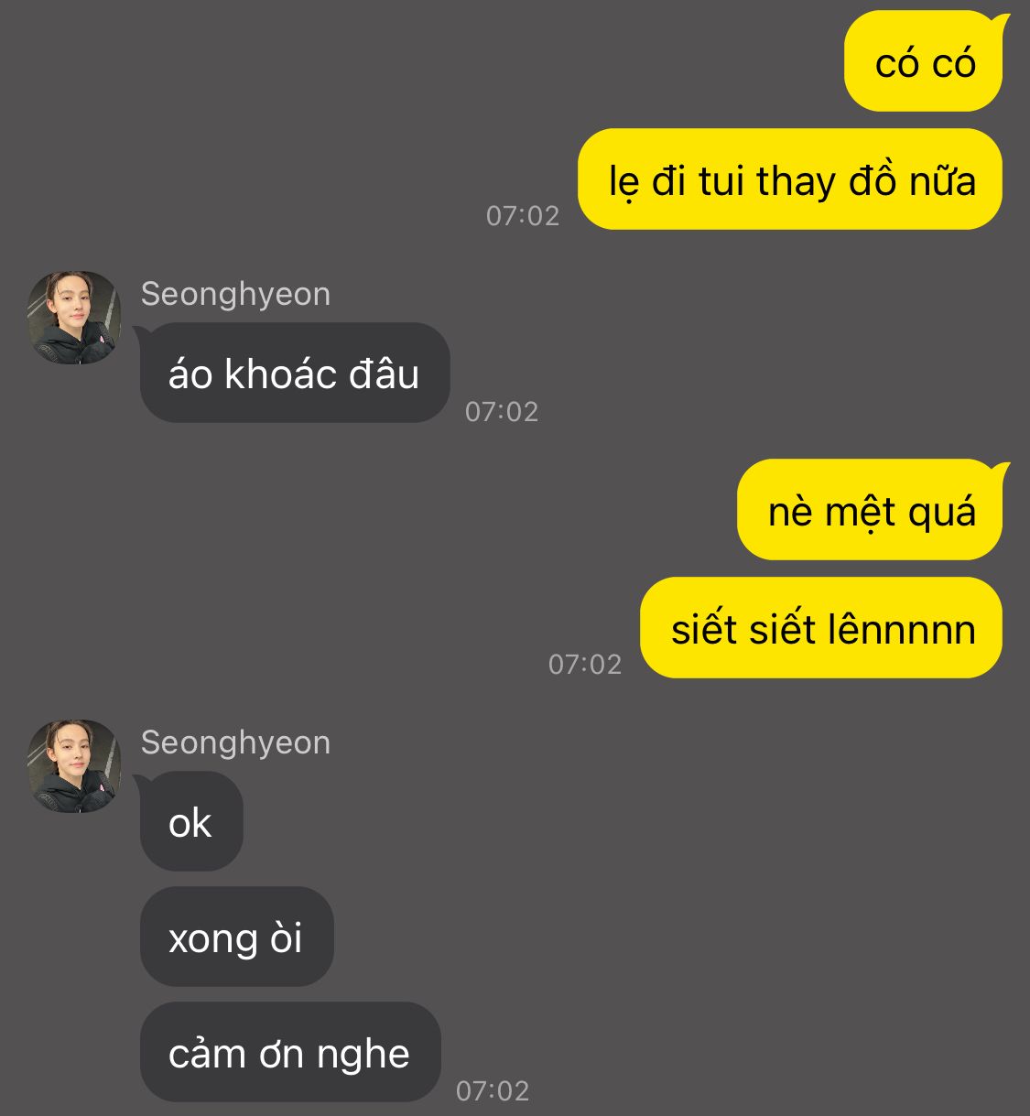Tap Seonghyeon's avatar beside "áo khoác đâu"
This screenshot has height=1116, width=1030.
[74, 317]
